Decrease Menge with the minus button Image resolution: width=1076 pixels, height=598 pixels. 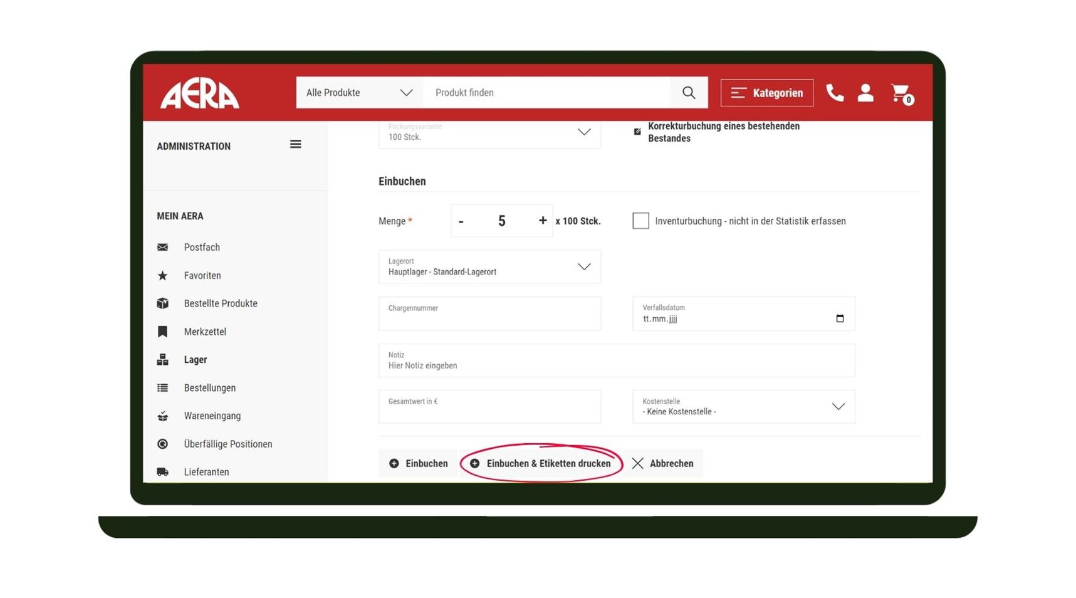[x=461, y=221]
